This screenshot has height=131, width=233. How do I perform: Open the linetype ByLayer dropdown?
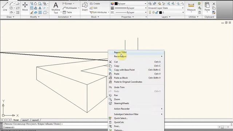(x=145, y=12)
